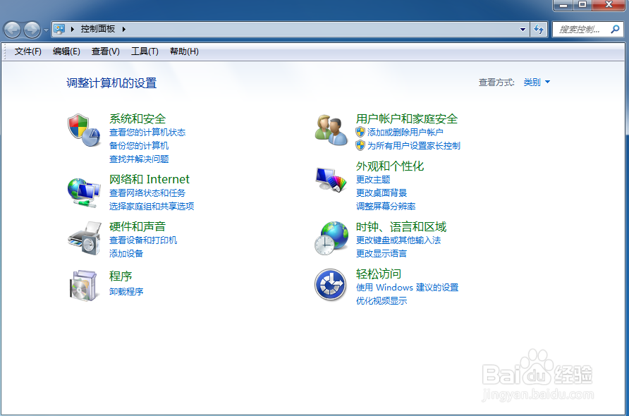Open 系统和安全 category heading

click(138, 118)
